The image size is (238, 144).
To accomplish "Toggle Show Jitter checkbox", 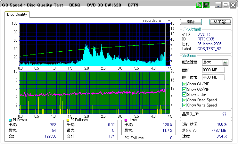I will coord(184,95).
